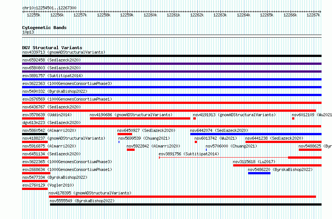Open the nsv6580803 variant label
This screenshot has height=219, width=332.
point(51,68)
